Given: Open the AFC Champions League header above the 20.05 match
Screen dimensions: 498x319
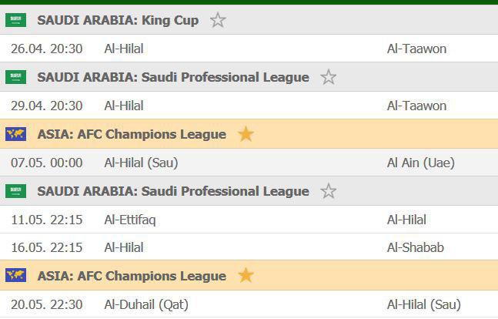Looking at the screenshot, I should click(x=132, y=276).
